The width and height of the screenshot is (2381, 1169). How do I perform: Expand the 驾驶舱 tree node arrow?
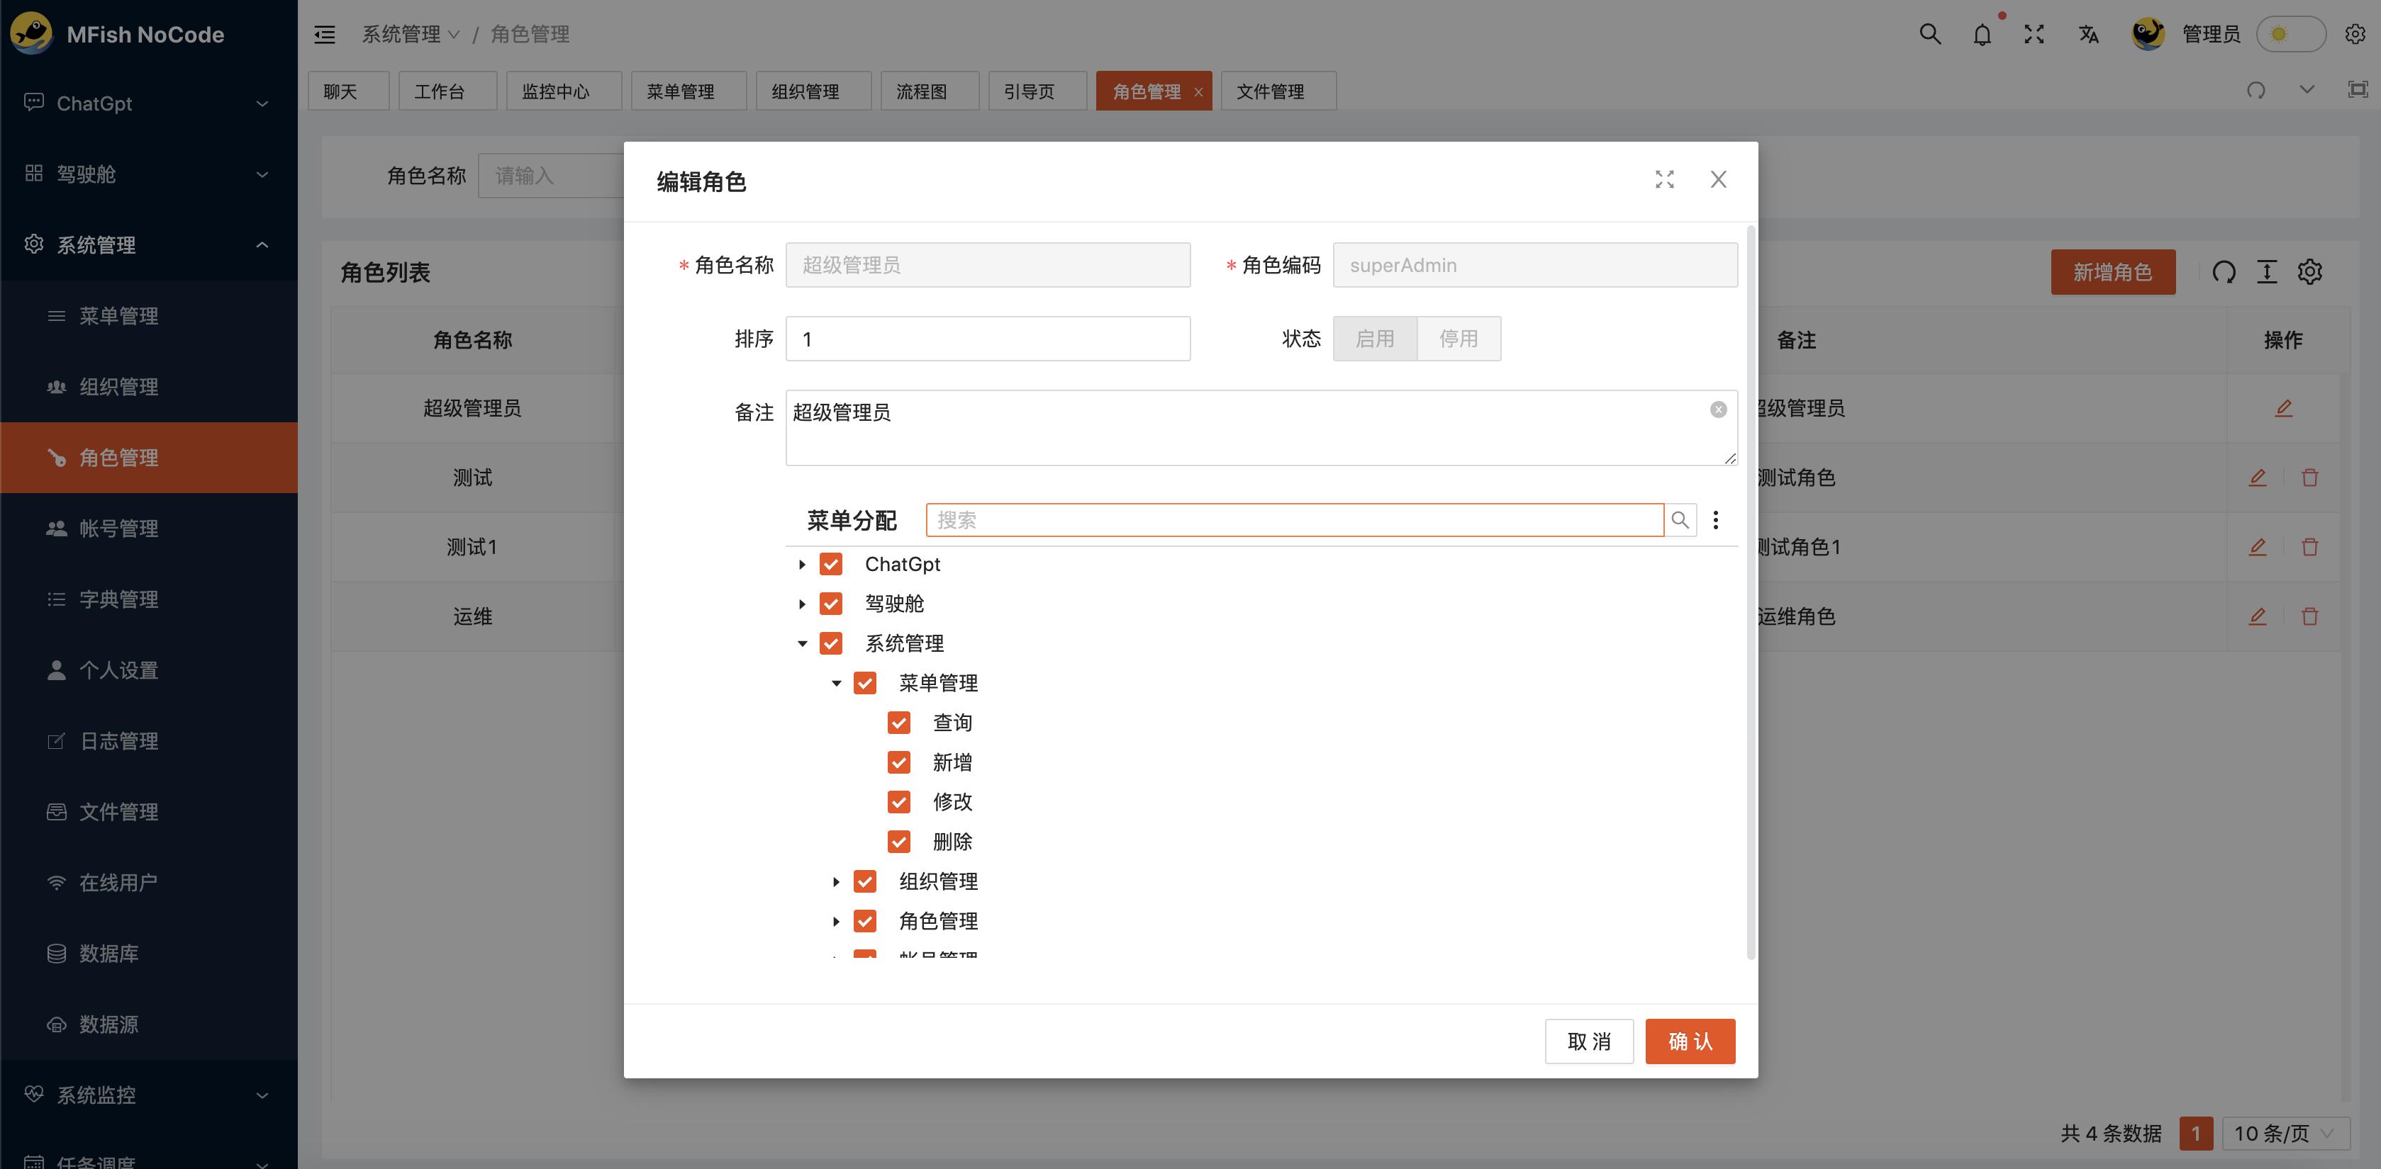[x=801, y=604]
